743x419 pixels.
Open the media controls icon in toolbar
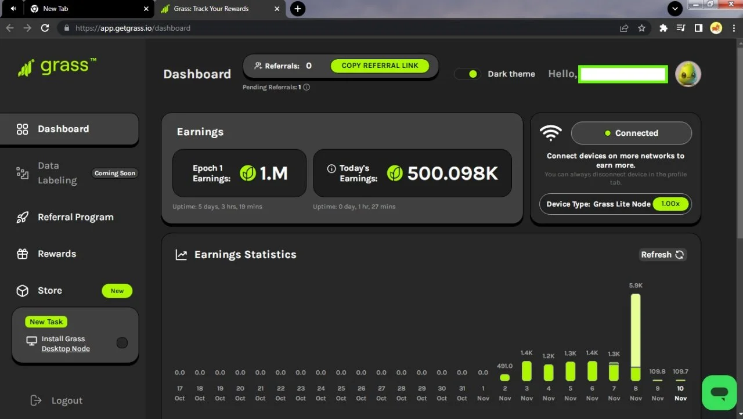681,28
